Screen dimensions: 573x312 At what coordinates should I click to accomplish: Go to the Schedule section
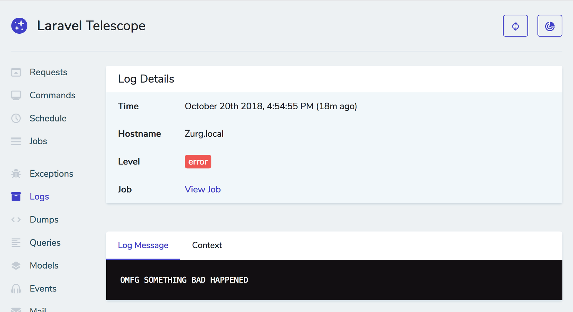(48, 118)
